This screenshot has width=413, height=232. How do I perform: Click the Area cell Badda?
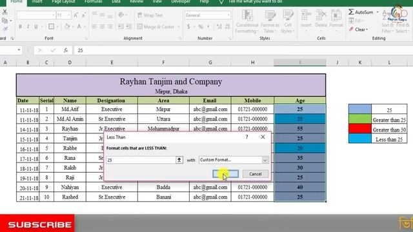coord(163,187)
